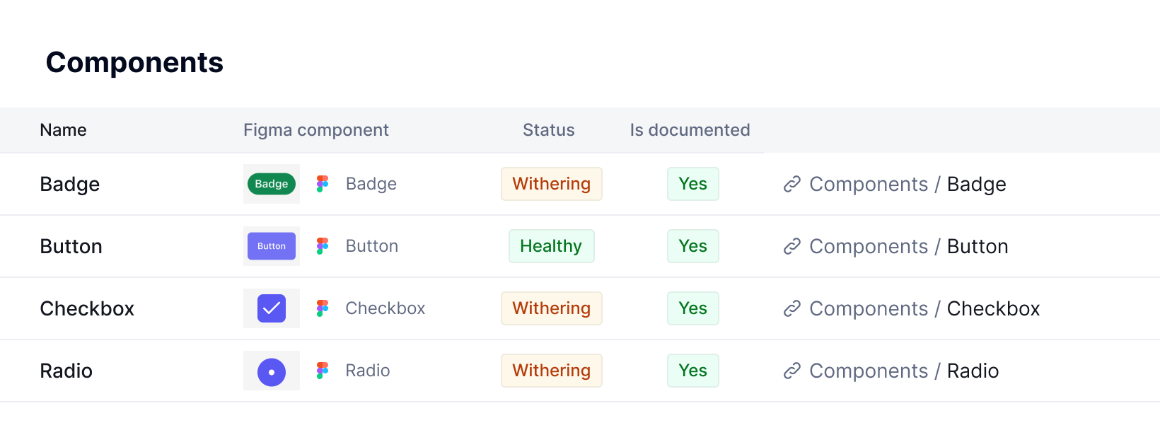Toggle the blue checkbox in the Checkbox row
This screenshot has height=447, width=1160.
(271, 308)
